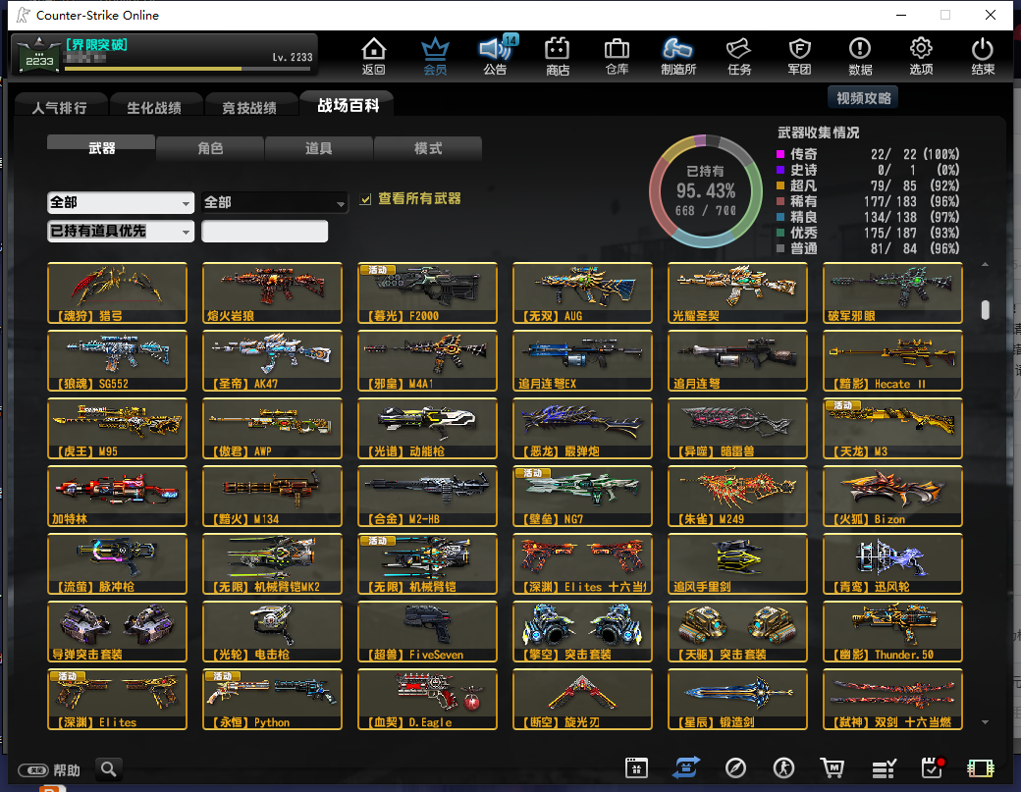Switch to the 生化战绩 tab
This screenshot has width=1021, height=792.
(154, 107)
